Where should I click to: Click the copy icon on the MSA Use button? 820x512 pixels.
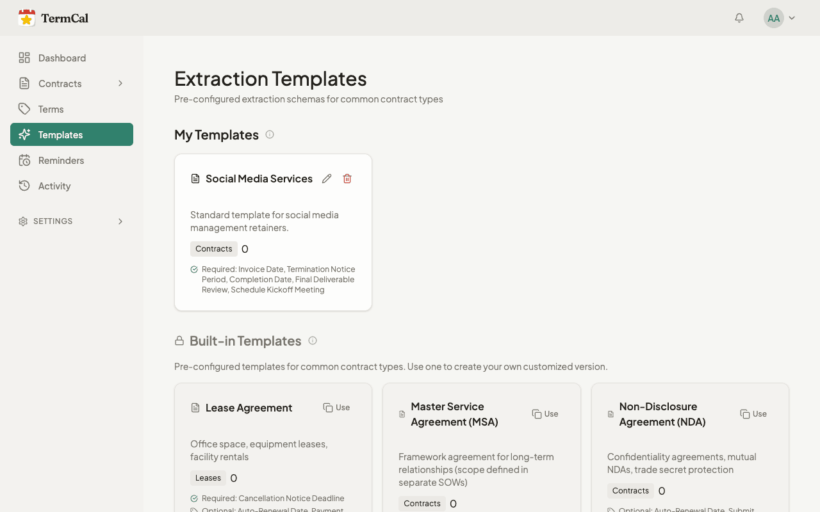[x=537, y=413]
